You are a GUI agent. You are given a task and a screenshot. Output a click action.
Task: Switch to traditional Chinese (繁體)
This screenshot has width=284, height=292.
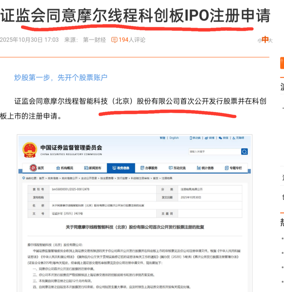tap(162, 138)
